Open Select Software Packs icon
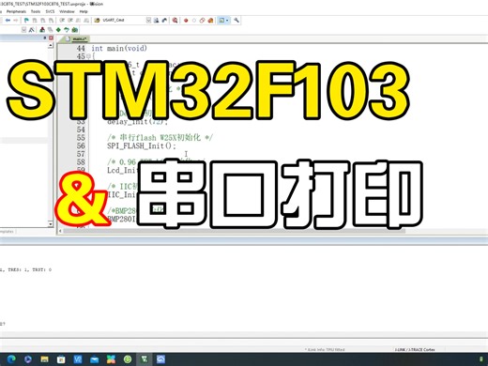 [x=67, y=30]
